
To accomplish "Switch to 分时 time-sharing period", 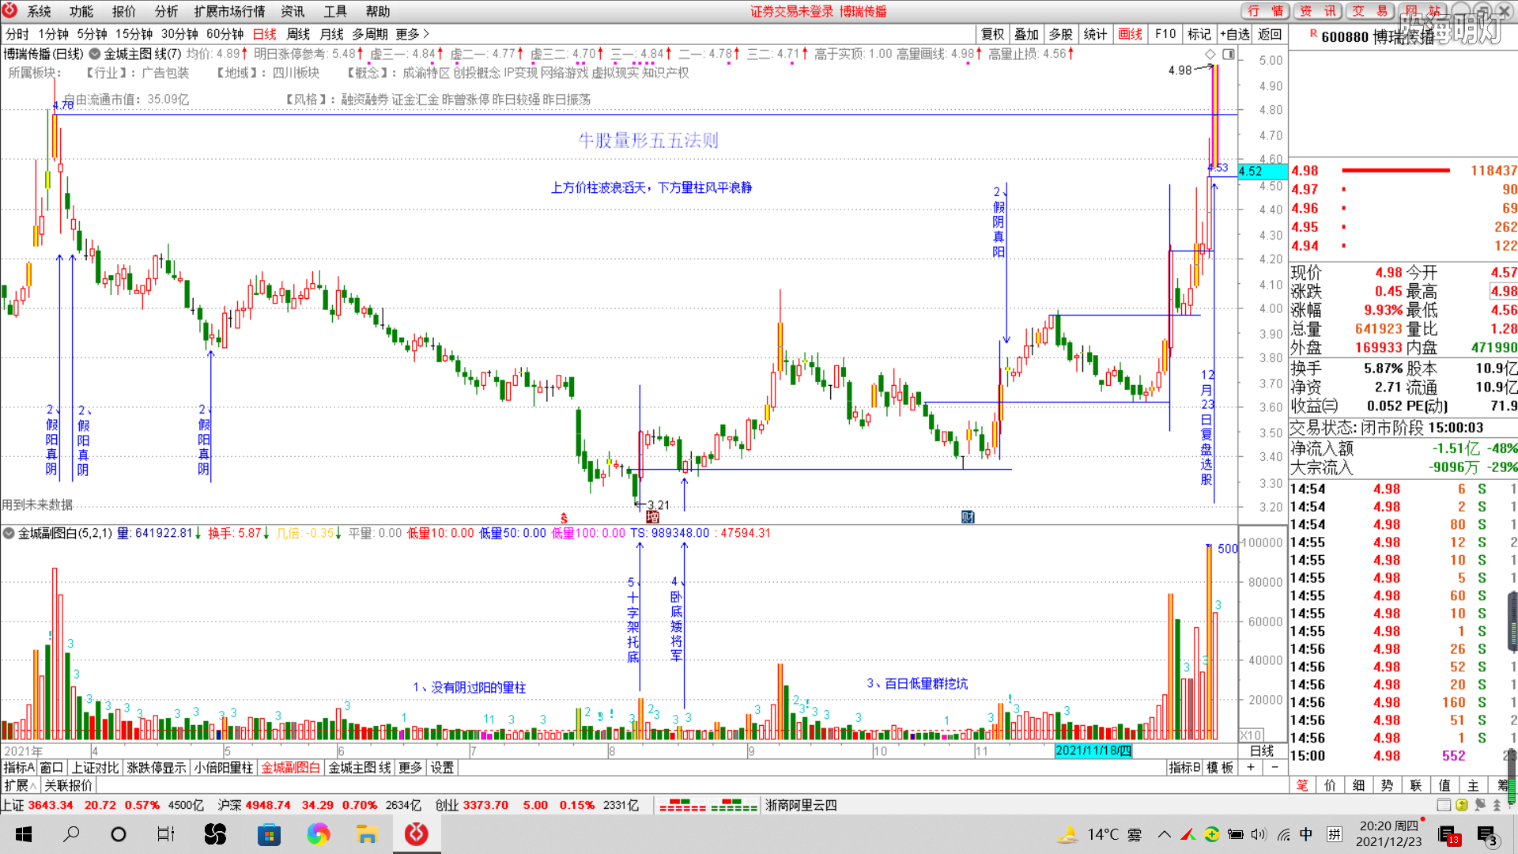I will click(x=17, y=34).
